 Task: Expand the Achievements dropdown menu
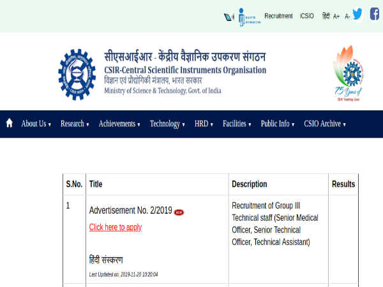[x=119, y=124]
